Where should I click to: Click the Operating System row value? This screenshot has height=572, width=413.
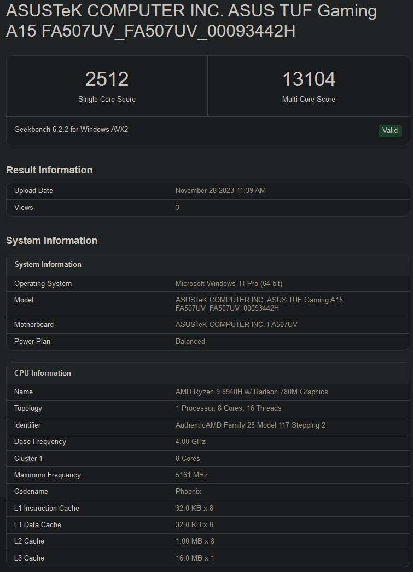point(229,284)
